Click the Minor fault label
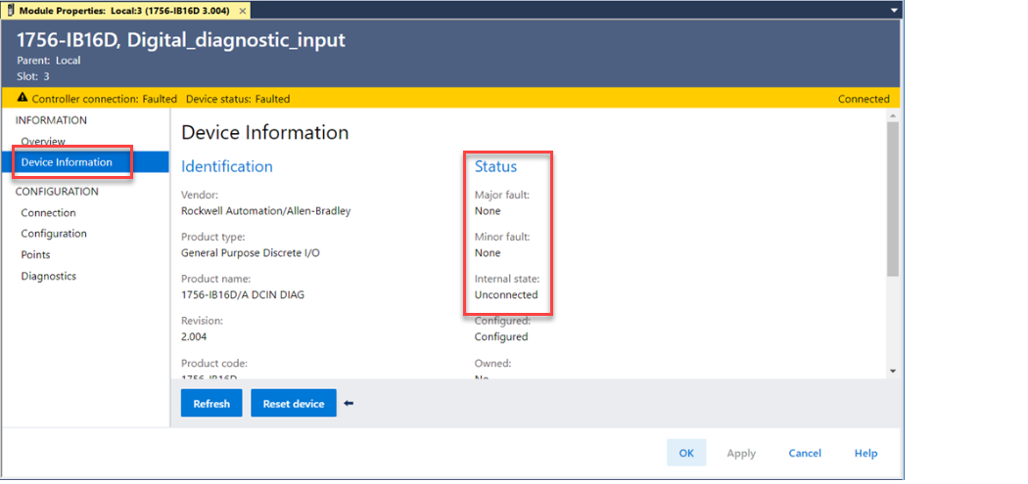This screenshot has width=1028, height=484. point(502,237)
